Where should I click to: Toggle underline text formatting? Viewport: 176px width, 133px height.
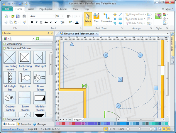click(40, 22)
